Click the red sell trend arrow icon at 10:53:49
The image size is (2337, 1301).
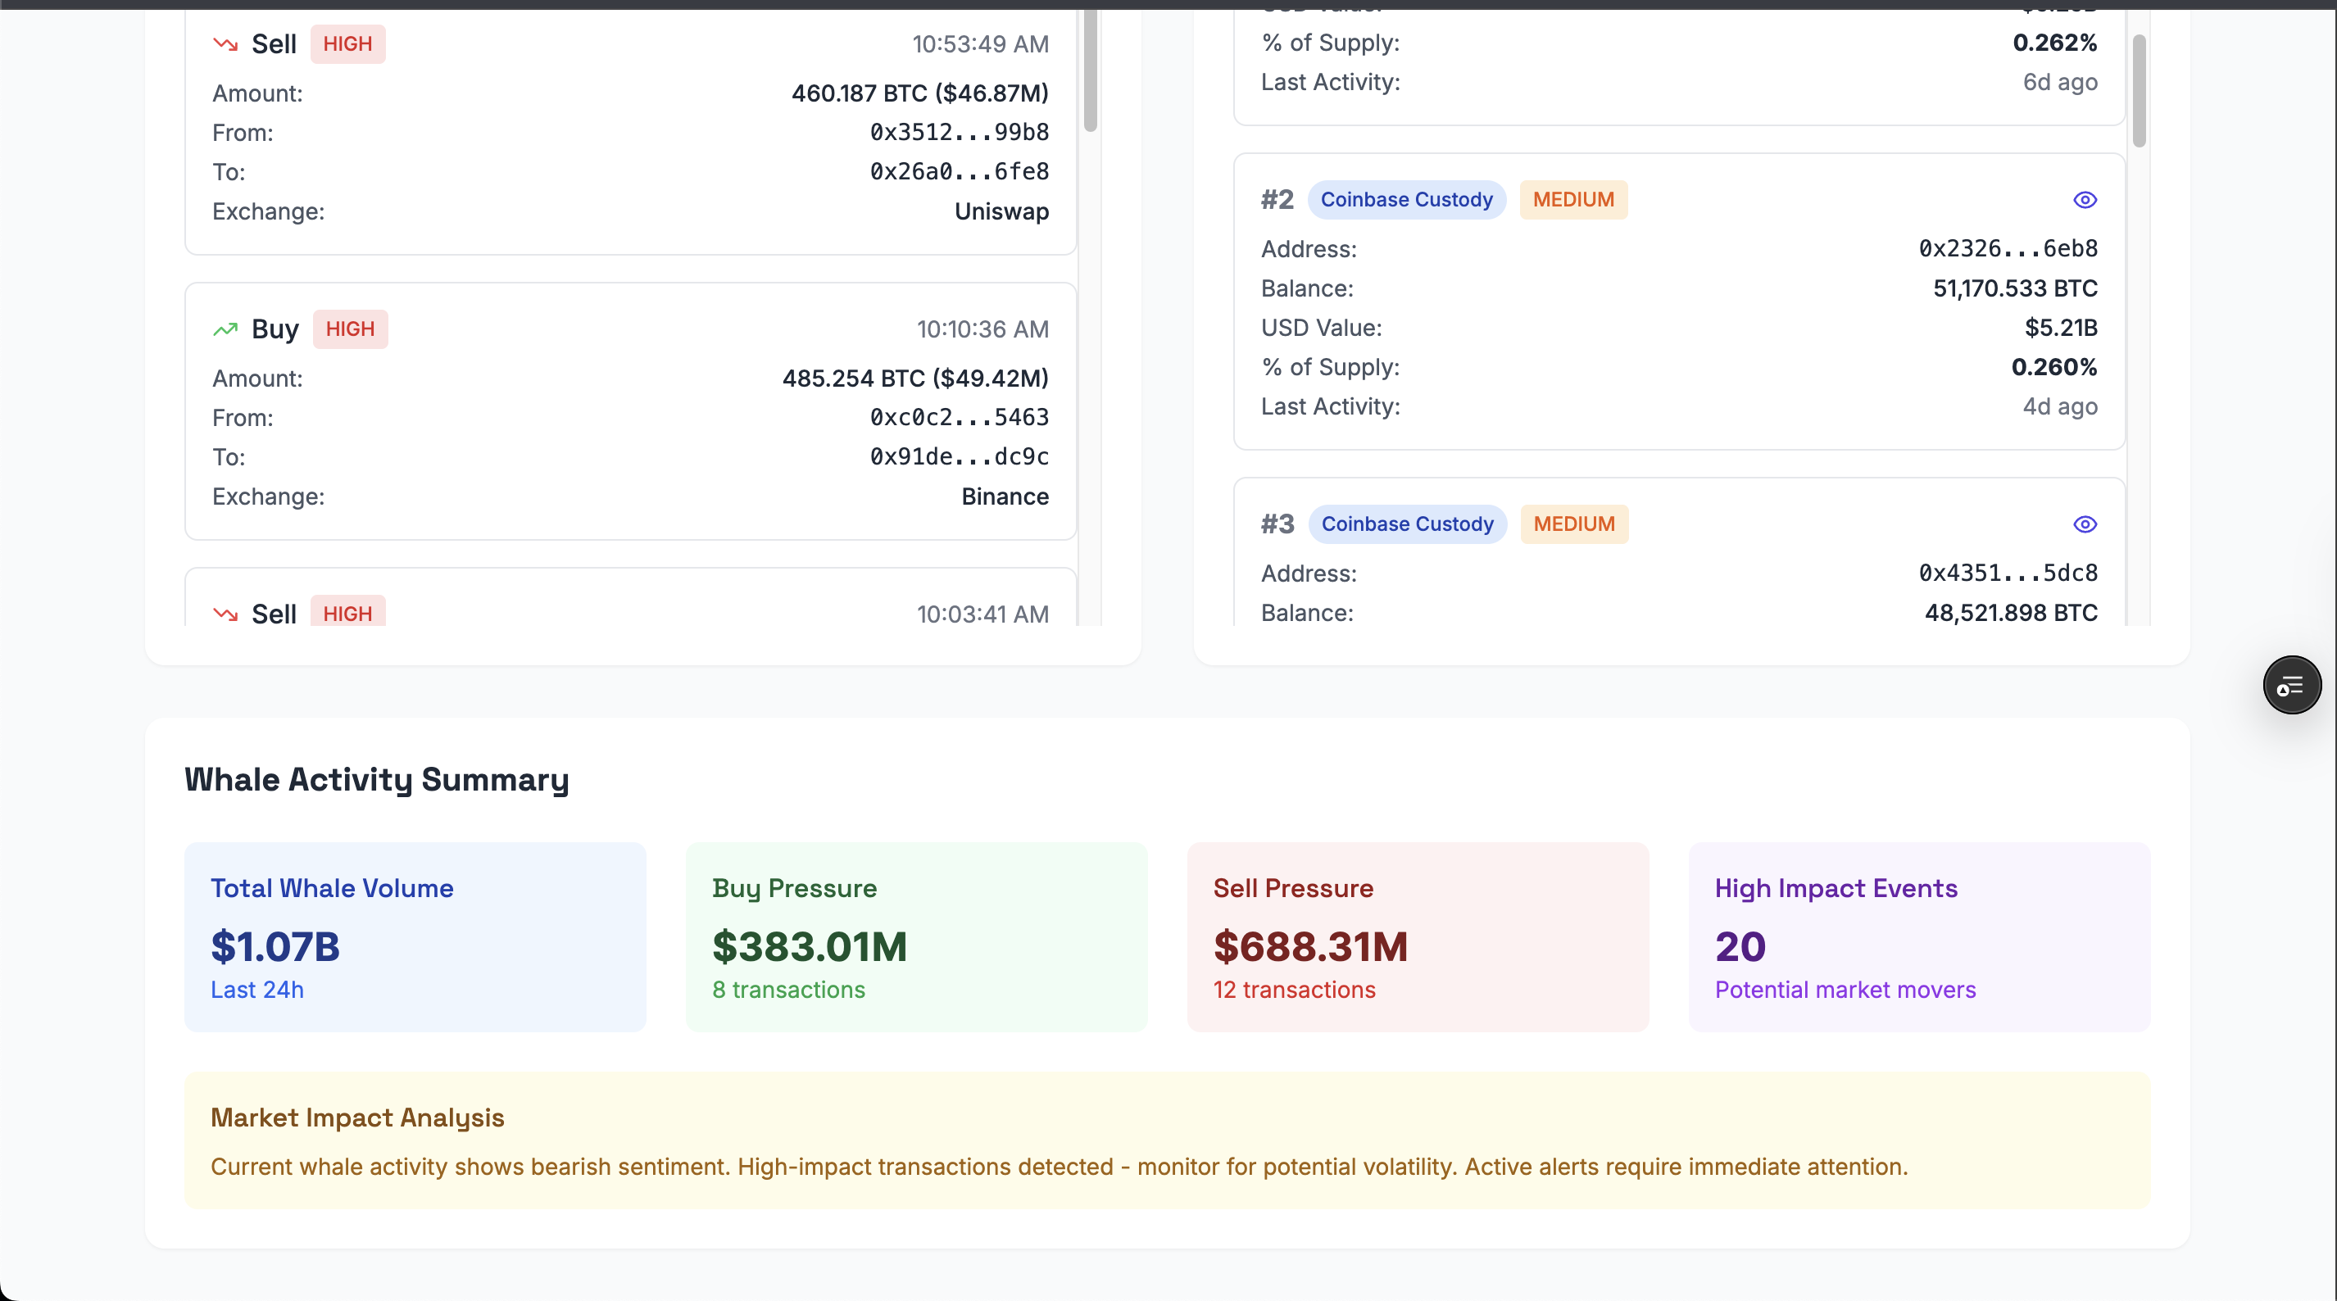point(225,44)
